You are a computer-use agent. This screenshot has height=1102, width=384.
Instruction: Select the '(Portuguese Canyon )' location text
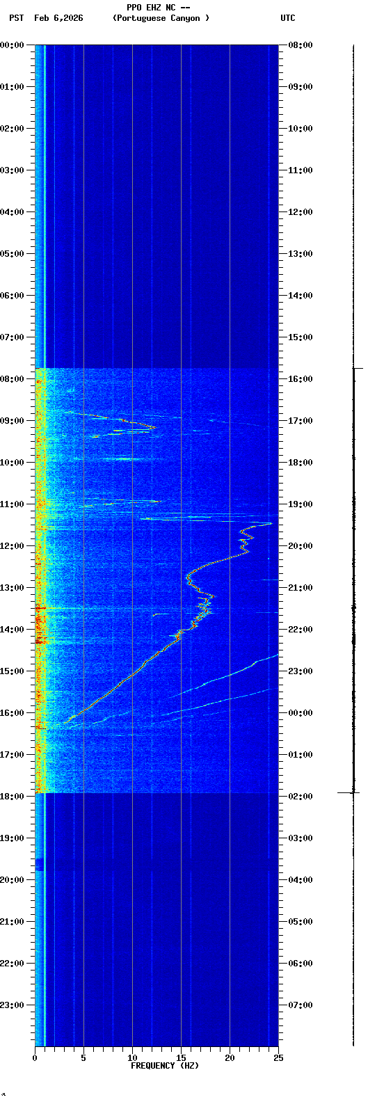pos(161,18)
